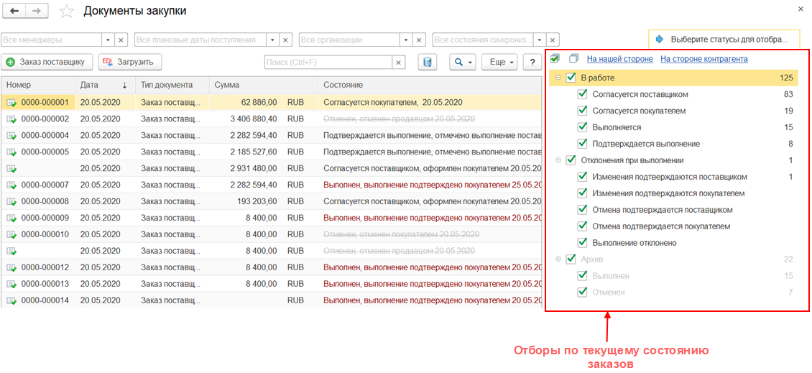Go forward with the right arrow button

tap(37, 10)
